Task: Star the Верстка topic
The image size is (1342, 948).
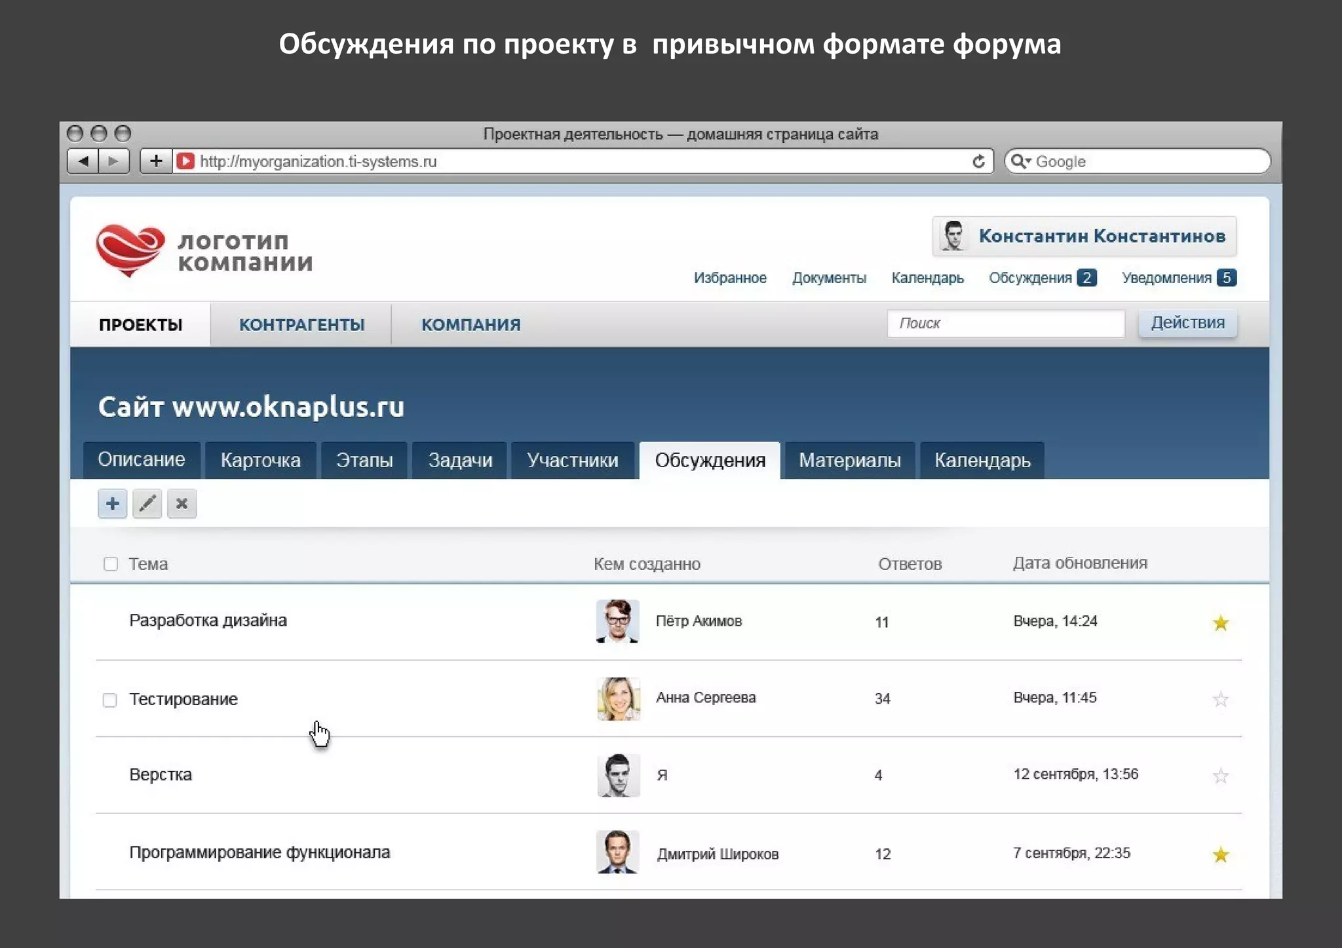Action: [1220, 776]
